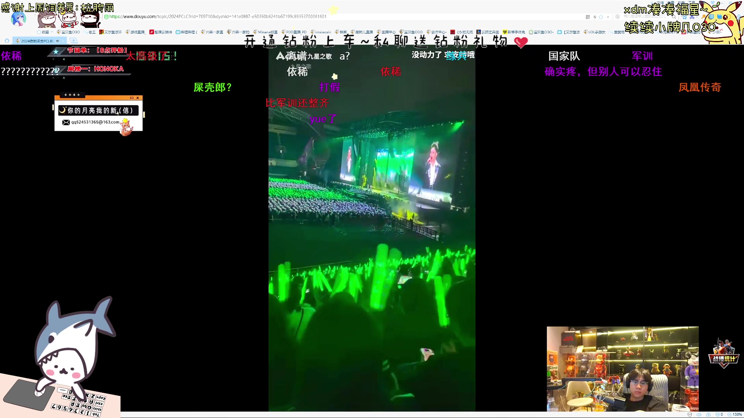Viewport: 744px width, 418px height.
Task: Click the shield security icon in status bar
Action: [x=689, y=415]
